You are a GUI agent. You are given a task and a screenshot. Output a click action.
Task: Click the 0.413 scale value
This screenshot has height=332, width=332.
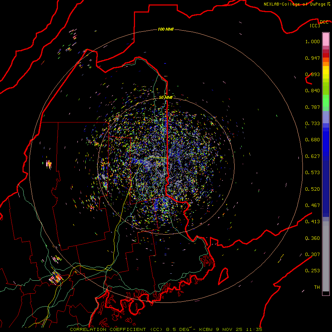[x=312, y=222]
